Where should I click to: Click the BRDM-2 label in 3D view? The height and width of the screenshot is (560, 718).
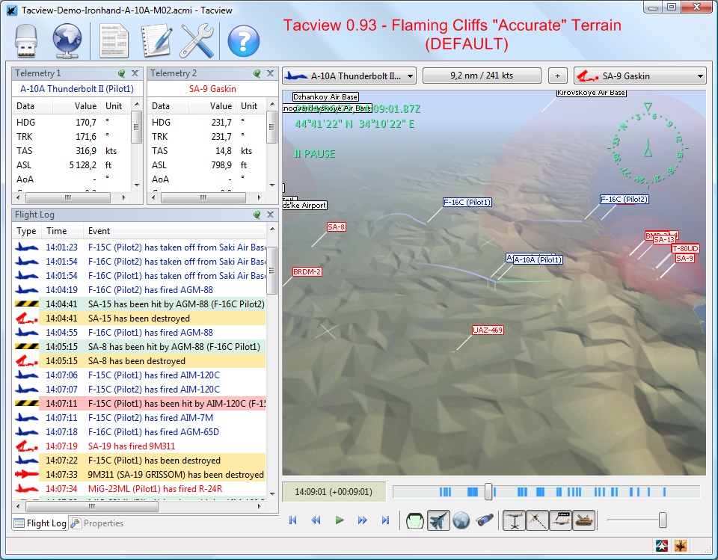click(307, 271)
